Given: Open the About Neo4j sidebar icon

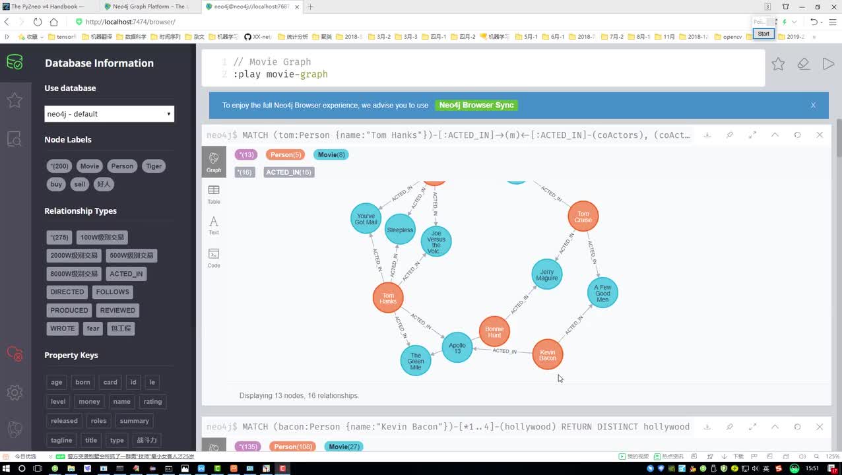Looking at the screenshot, I should (15, 430).
